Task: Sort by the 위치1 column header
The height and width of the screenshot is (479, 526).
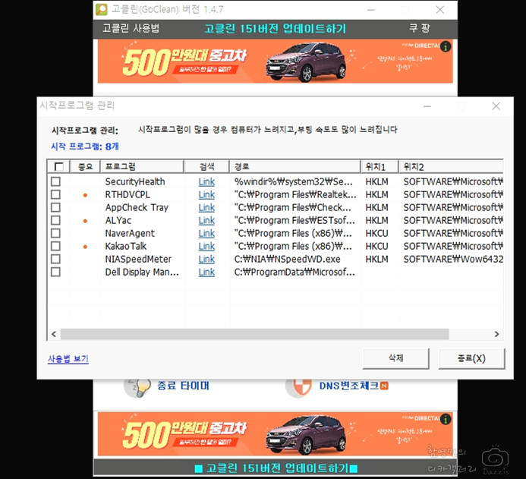Action: coord(380,167)
